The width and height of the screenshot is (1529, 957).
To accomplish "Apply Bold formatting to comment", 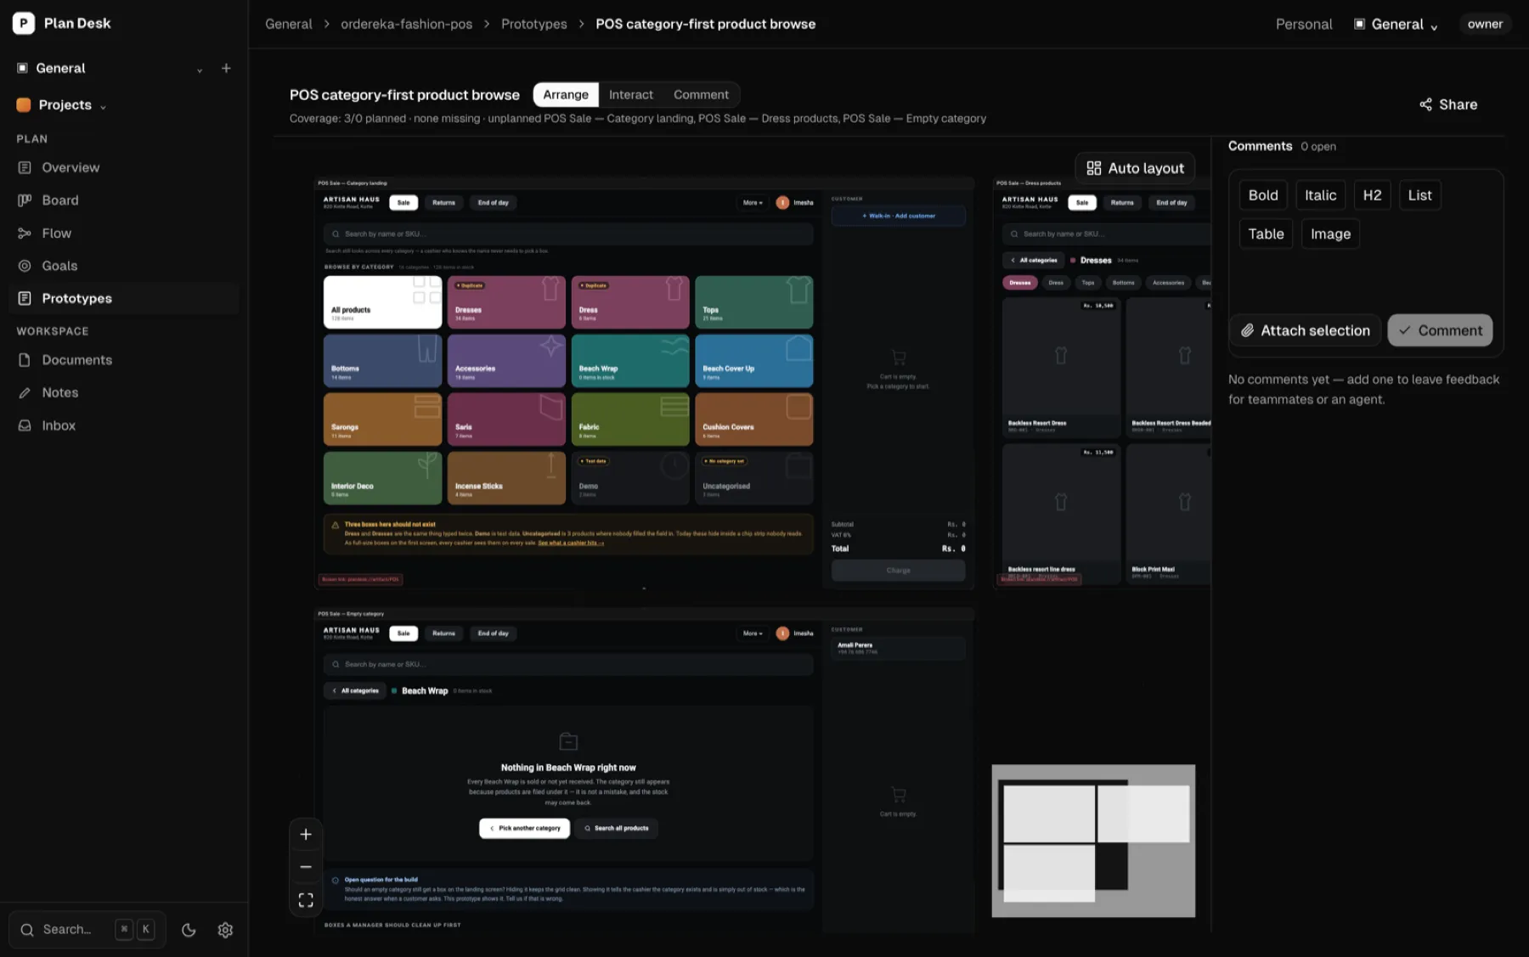I will (1263, 195).
